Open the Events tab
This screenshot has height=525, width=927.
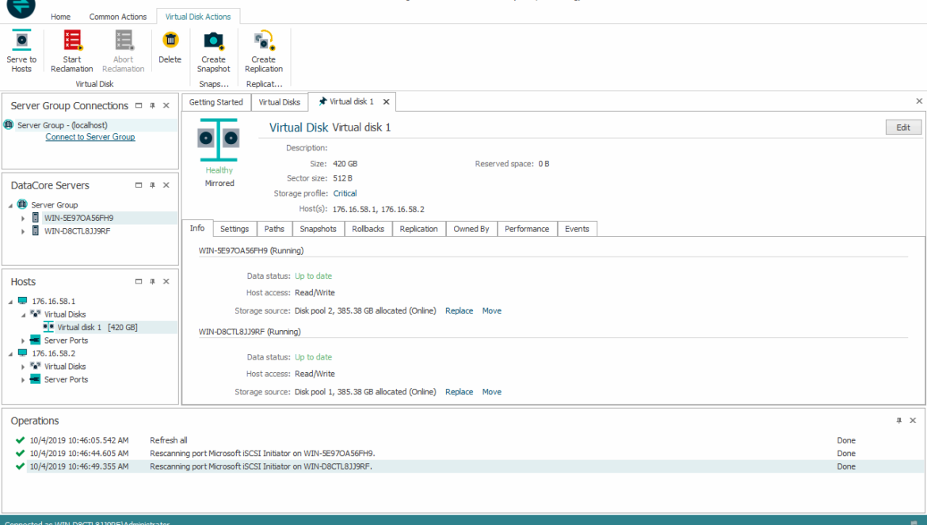pos(577,229)
